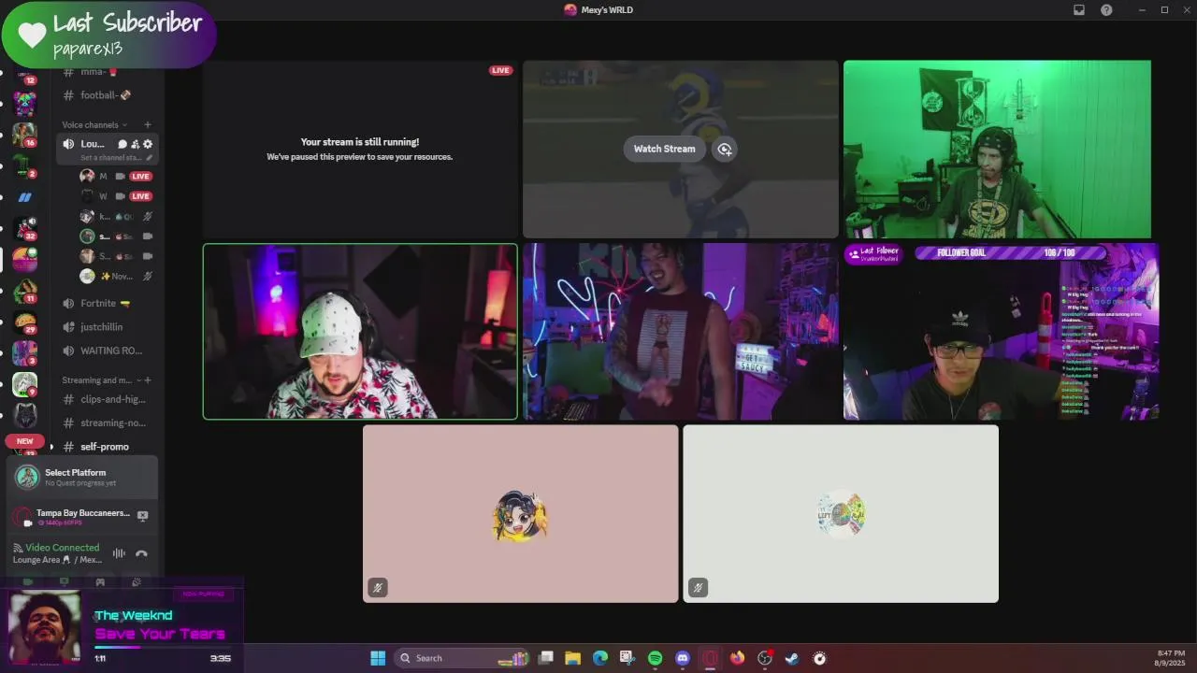Open voice noise suppression waveform icon
This screenshot has width=1197, height=673.
coord(119,553)
